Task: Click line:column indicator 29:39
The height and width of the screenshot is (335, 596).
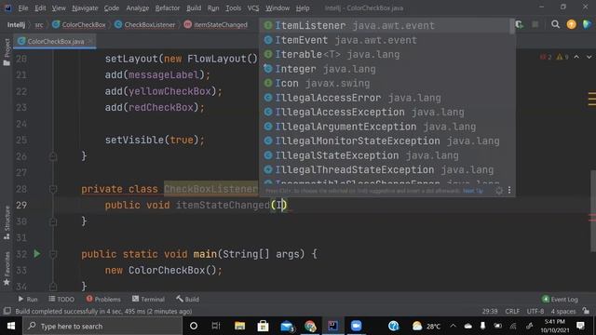Action: (490, 311)
